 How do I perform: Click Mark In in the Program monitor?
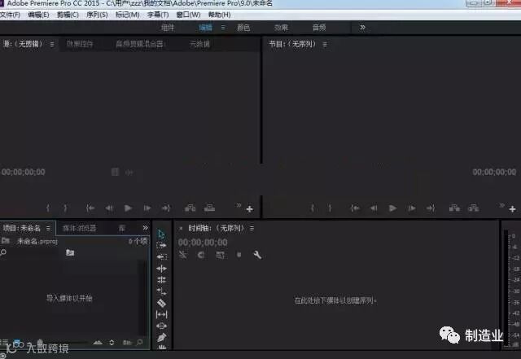[313, 208]
